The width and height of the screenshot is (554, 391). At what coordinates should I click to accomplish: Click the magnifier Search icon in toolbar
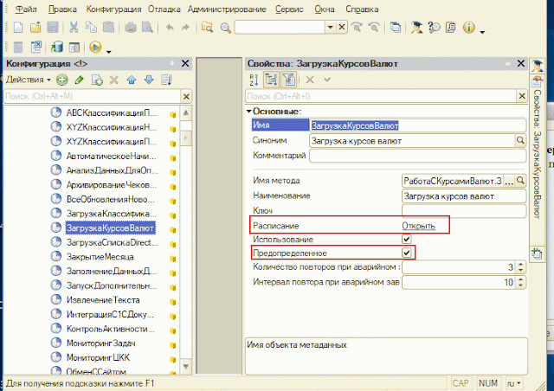pos(226,27)
